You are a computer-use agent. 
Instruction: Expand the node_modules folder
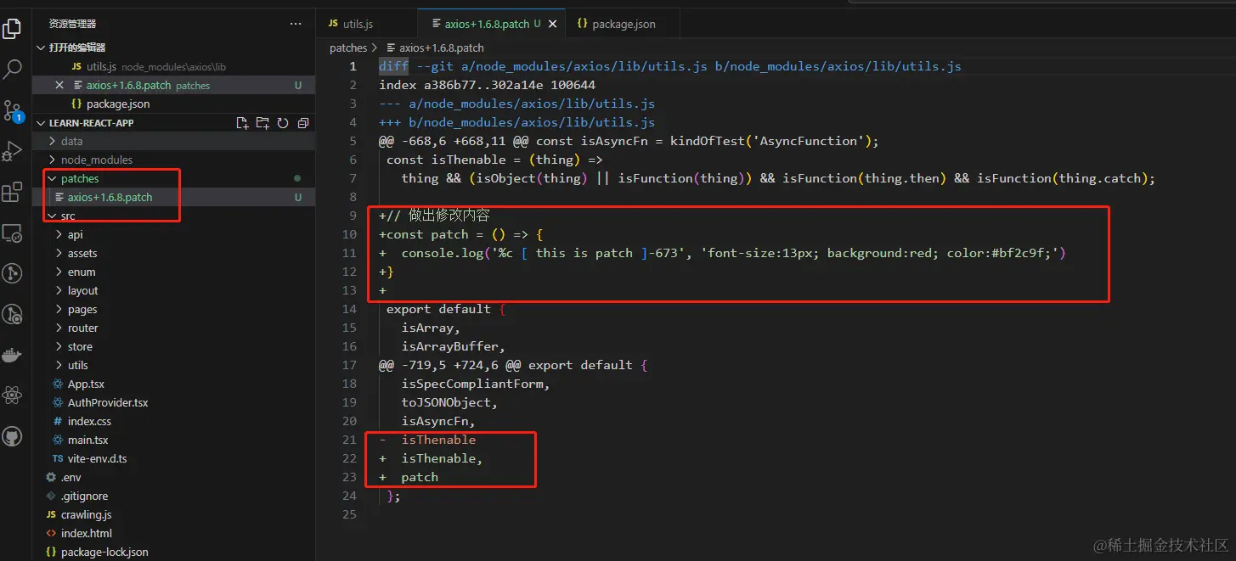[53, 160]
